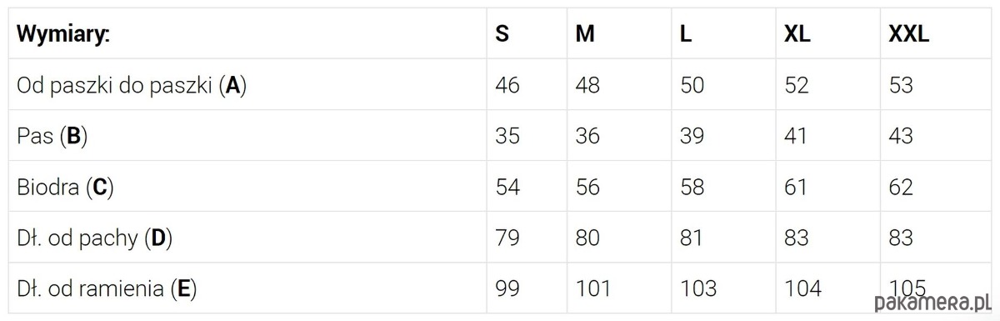This screenshot has height=321, width=1000.
Task: Click value 101 in the M column
Action: click(592, 288)
